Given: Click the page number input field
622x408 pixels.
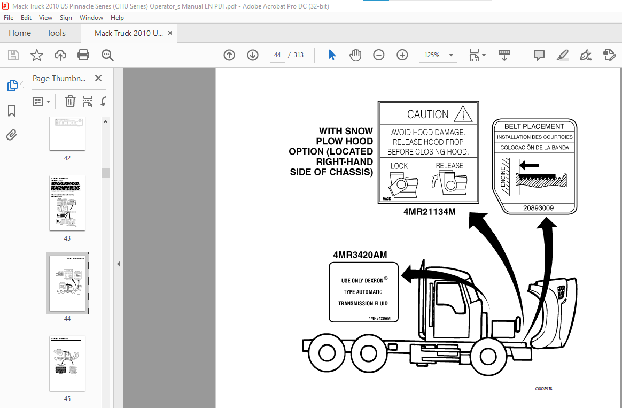Looking at the screenshot, I should (277, 55).
